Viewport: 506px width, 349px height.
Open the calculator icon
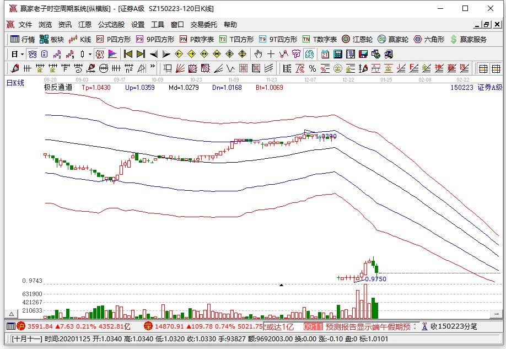[338, 54]
